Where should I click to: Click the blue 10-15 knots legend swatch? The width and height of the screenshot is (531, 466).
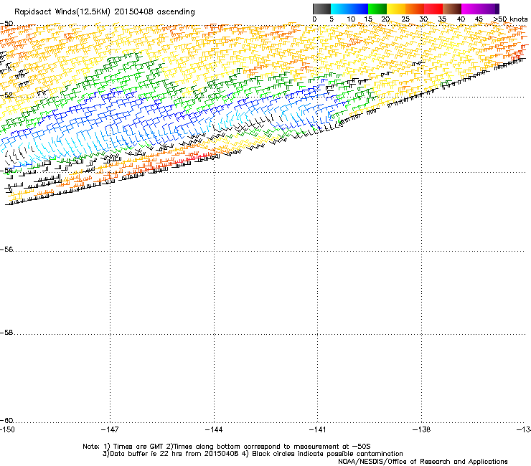tap(359, 9)
